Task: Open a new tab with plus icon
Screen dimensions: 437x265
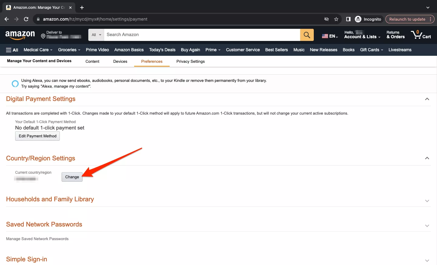Action: pyautogui.click(x=82, y=8)
